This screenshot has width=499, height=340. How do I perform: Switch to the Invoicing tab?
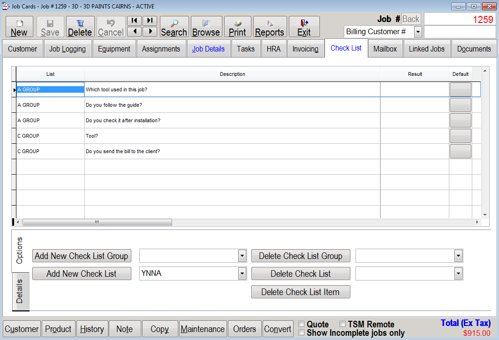tap(305, 49)
